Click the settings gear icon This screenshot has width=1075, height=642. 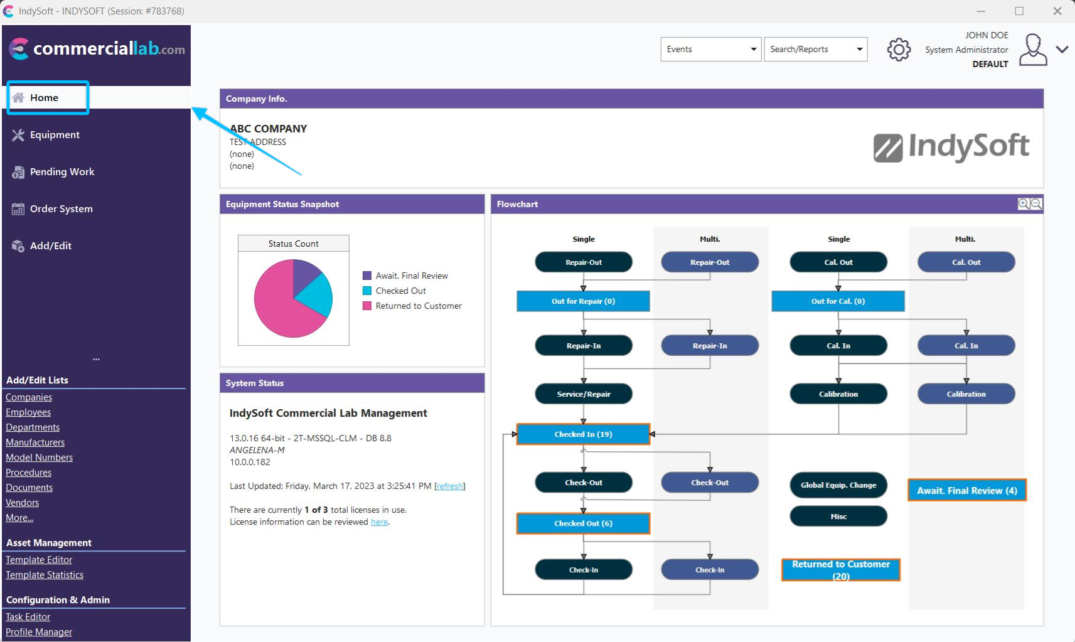coord(899,50)
